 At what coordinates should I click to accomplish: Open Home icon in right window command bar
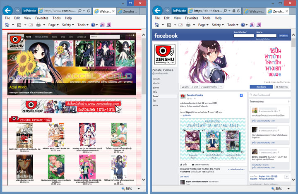point(157,25)
